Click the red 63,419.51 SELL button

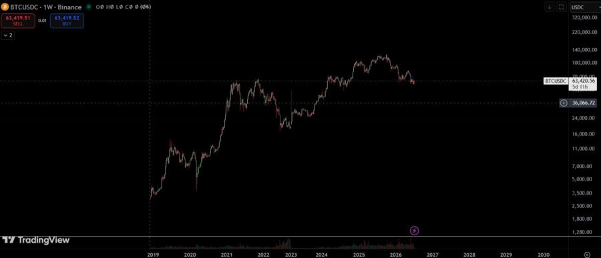coord(18,21)
